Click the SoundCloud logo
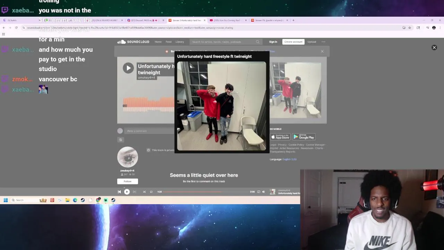The height and width of the screenshot is (250, 444). 133,42
